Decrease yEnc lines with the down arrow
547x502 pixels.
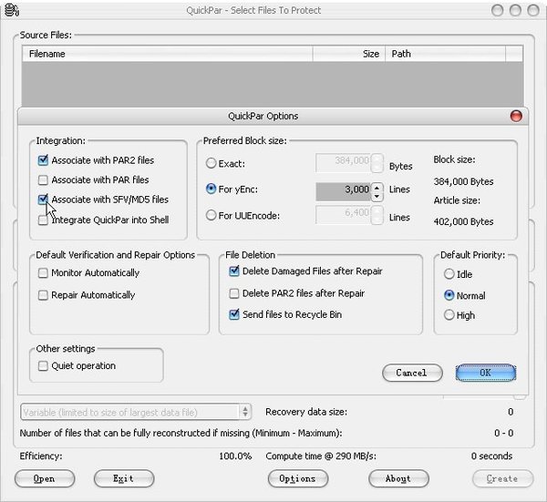click(377, 197)
